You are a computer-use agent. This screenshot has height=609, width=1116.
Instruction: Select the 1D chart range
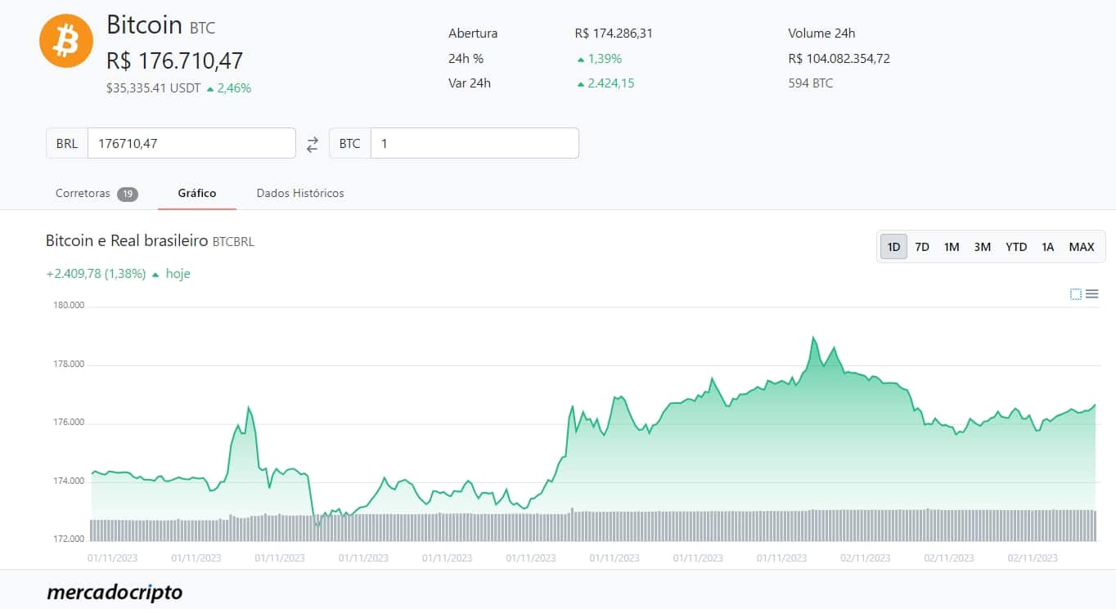click(x=893, y=247)
